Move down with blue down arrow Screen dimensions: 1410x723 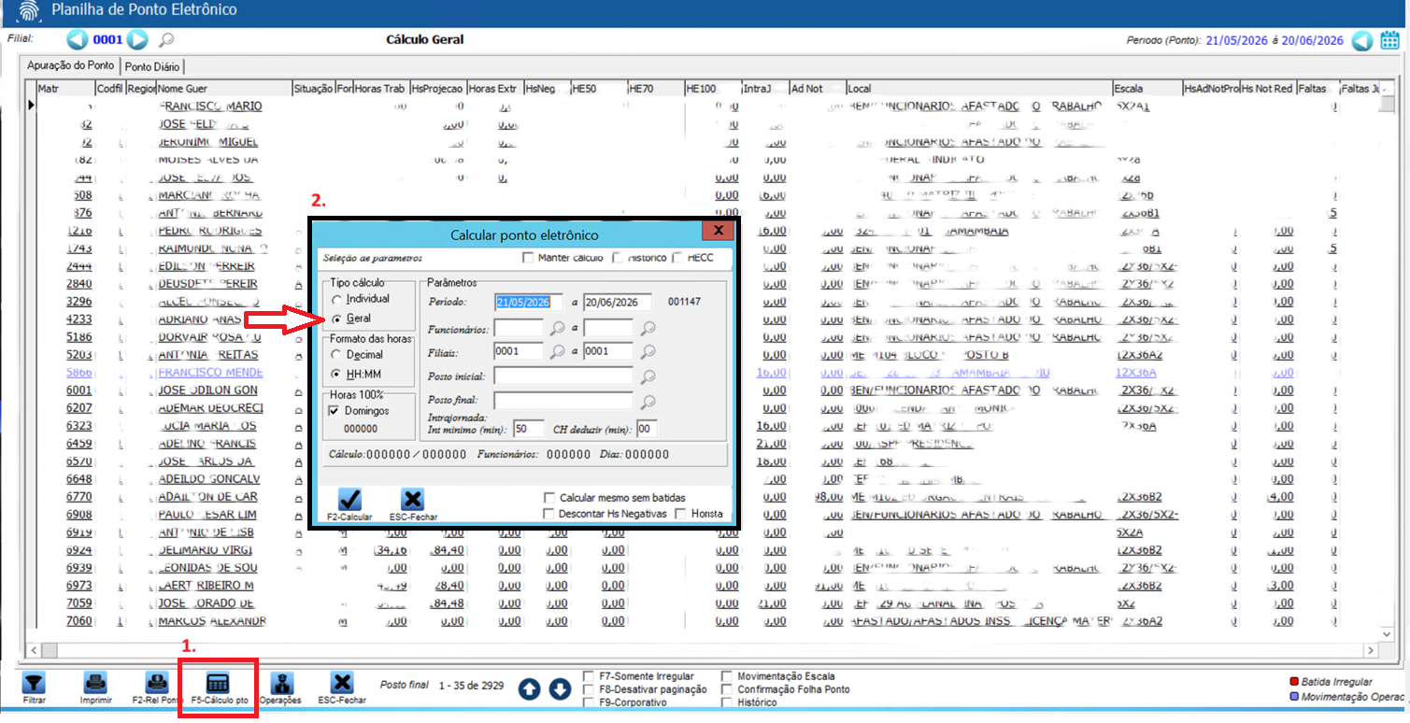click(x=560, y=689)
